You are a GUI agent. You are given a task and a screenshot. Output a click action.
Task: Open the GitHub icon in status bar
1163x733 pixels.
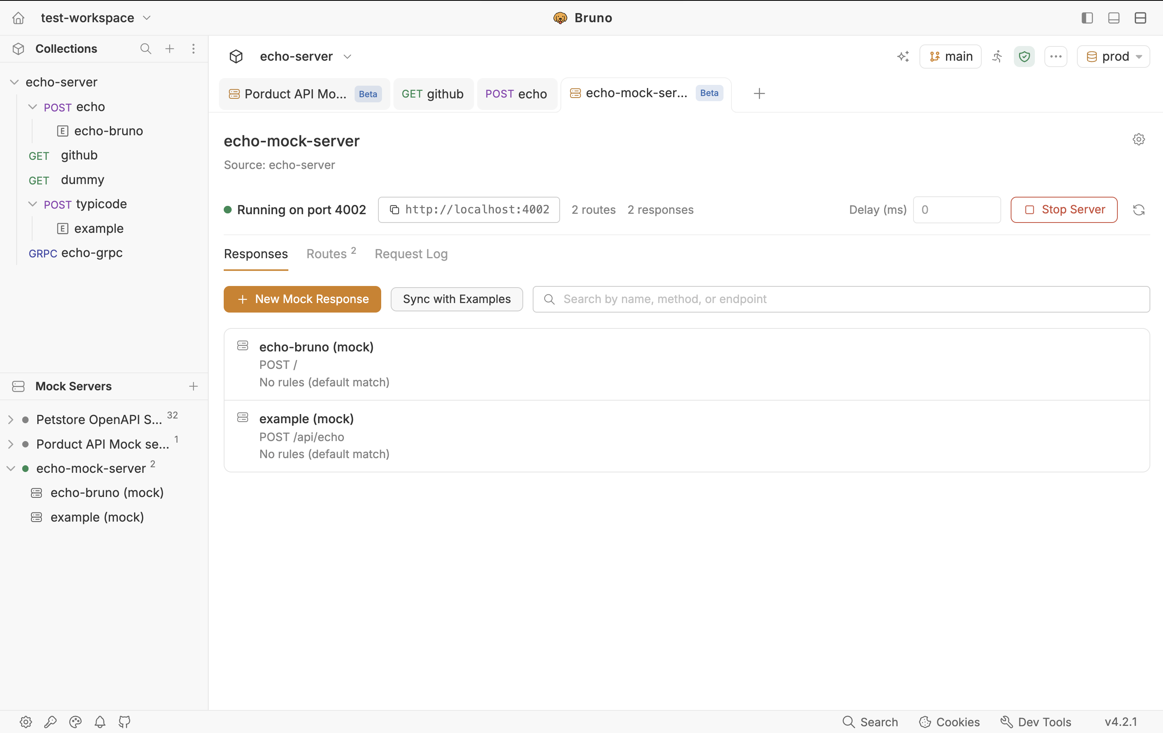[125, 722]
